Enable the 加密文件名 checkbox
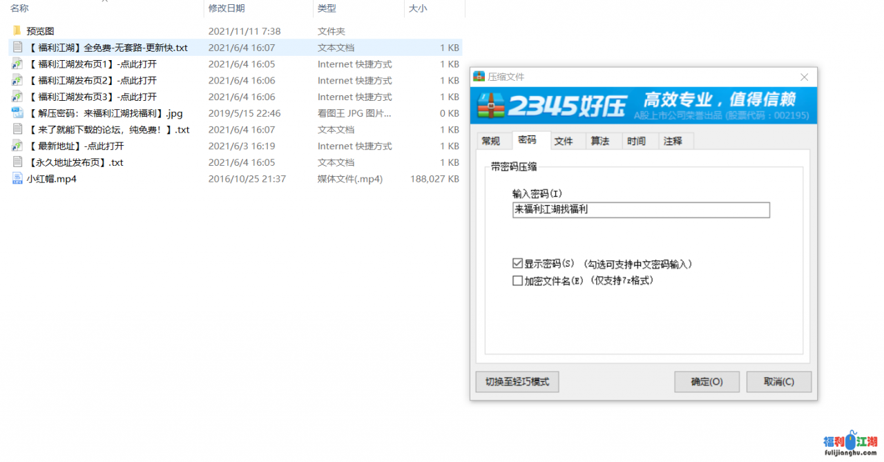884x462 pixels. point(517,279)
